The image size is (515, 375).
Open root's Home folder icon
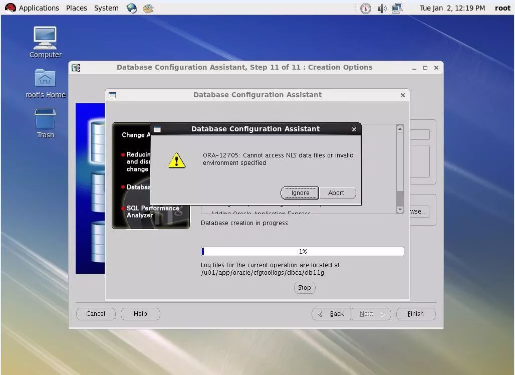pos(45,84)
